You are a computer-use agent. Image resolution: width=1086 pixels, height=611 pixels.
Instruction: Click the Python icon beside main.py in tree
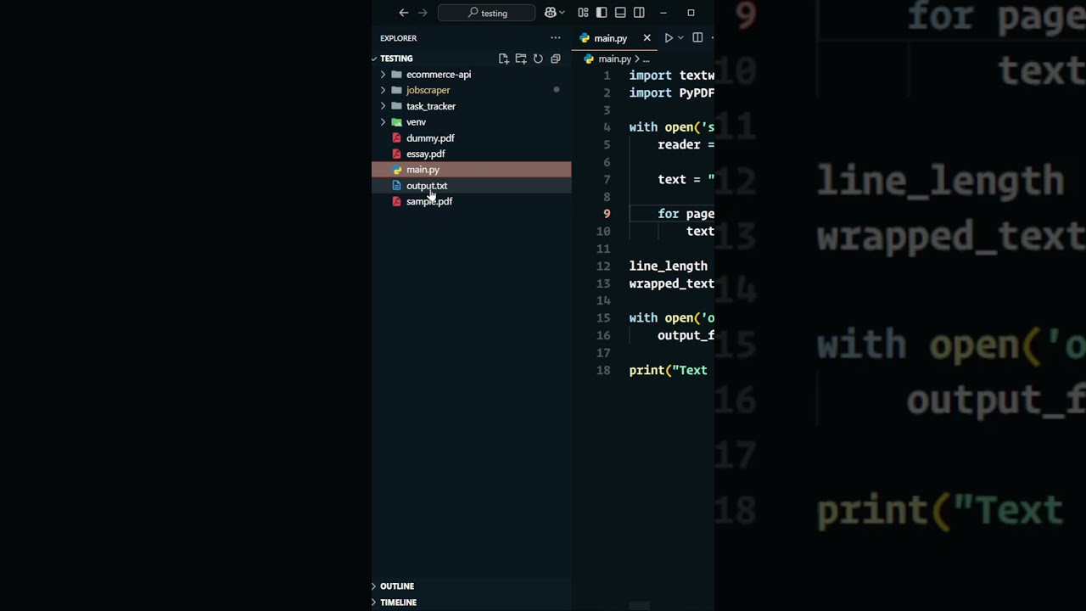pyautogui.click(x=396, y=170)
